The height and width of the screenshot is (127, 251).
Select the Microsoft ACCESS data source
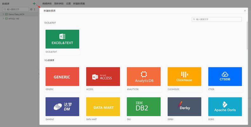103,77
